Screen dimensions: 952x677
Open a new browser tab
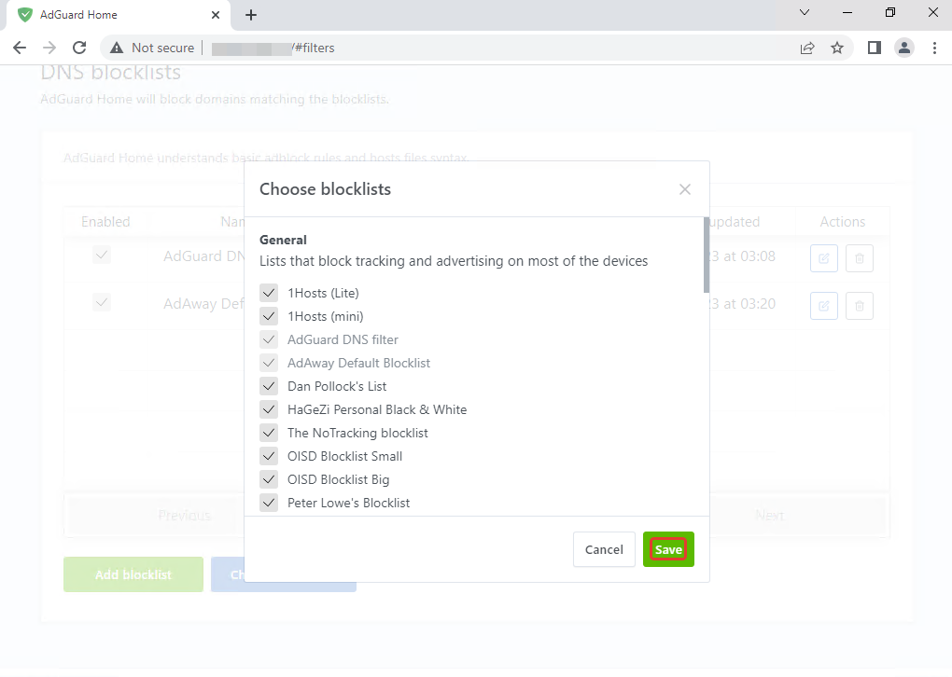pos(251,15)
